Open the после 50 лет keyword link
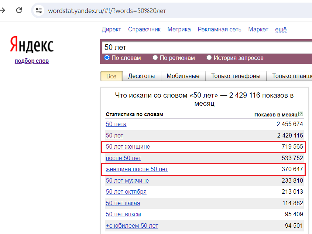 (x=123, y=158)
